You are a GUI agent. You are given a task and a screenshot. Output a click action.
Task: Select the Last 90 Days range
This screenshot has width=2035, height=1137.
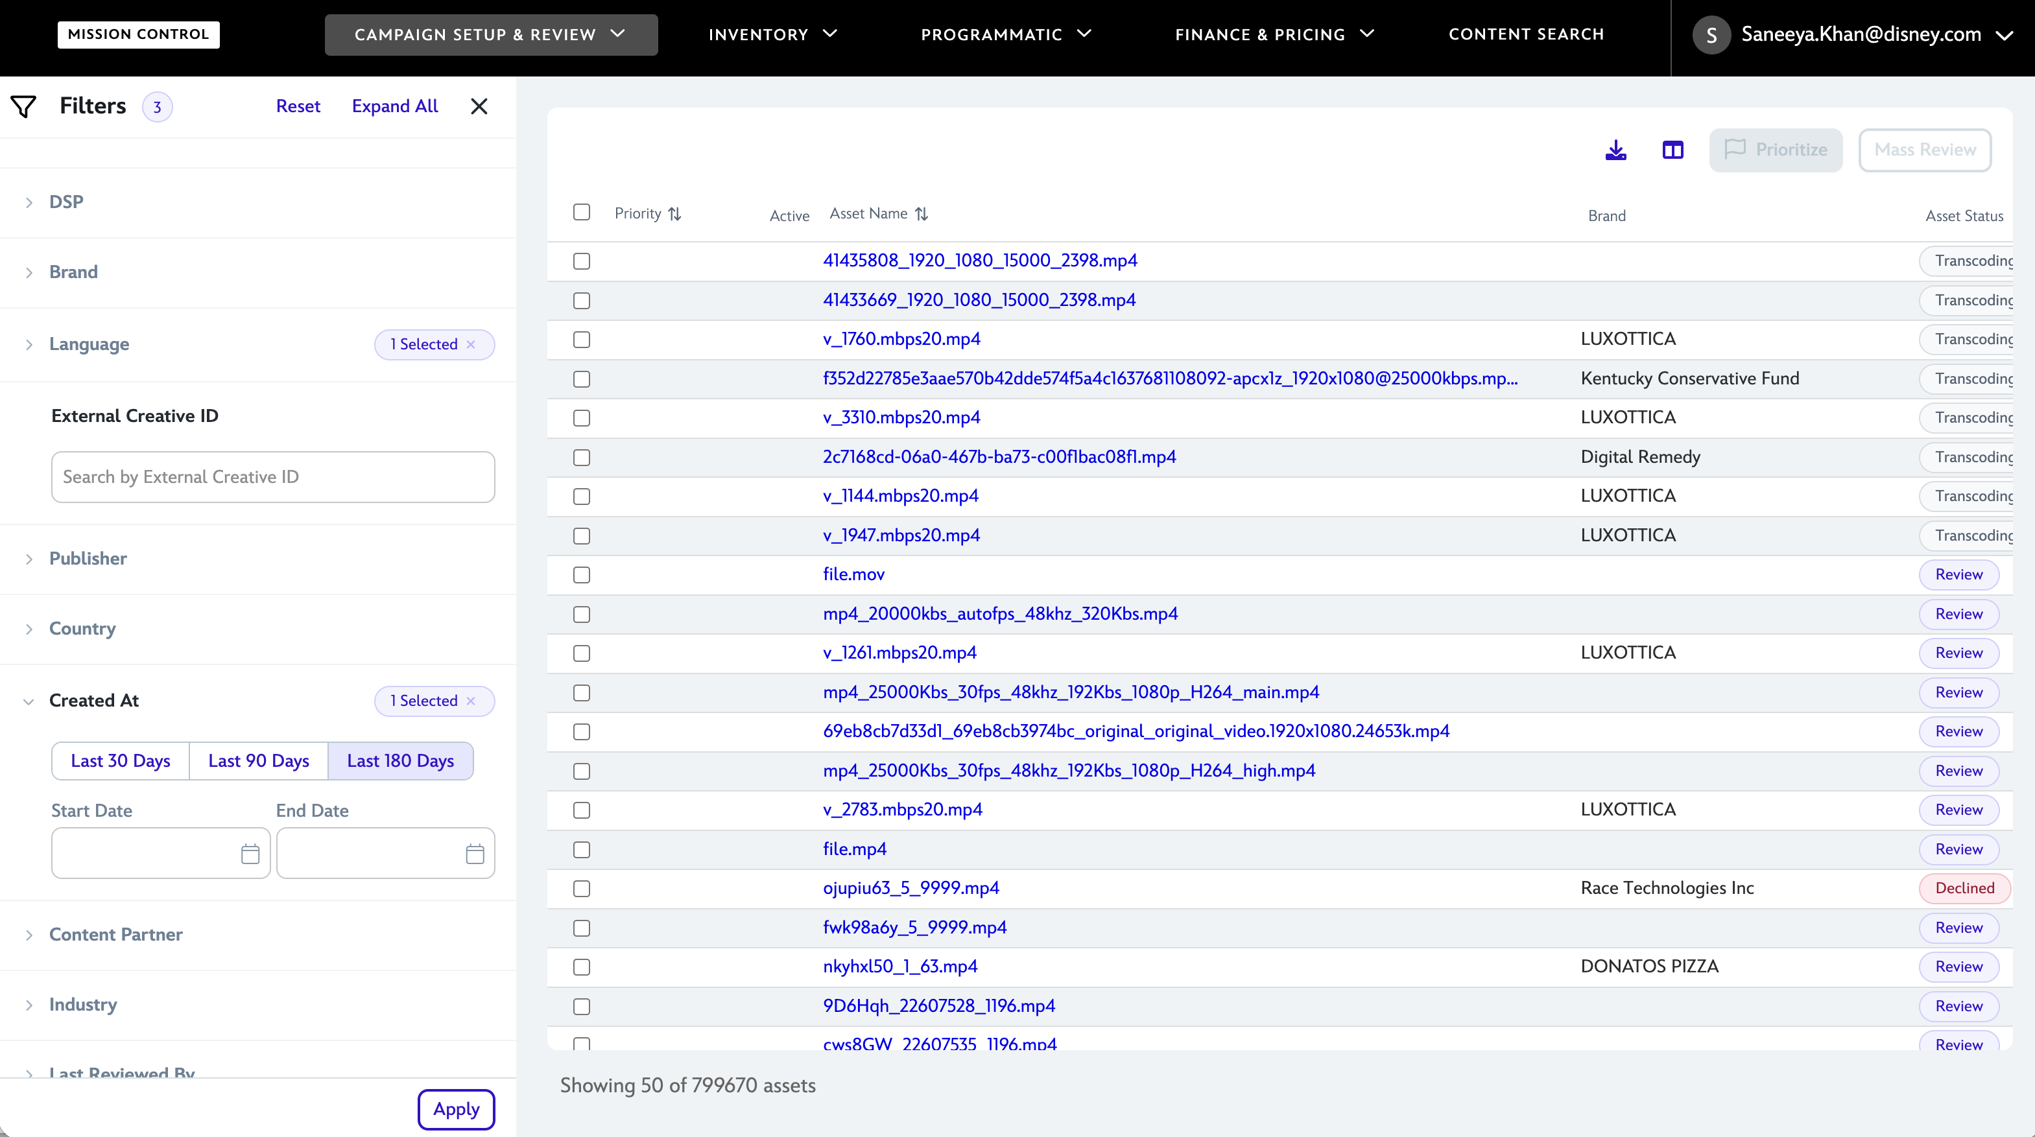coord(259,761)
